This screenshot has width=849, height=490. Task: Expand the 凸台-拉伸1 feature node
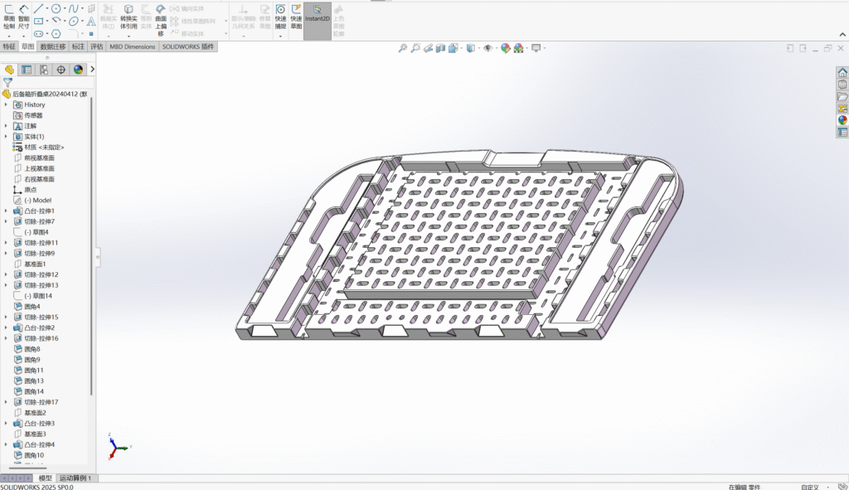click(x=6, y=211)
